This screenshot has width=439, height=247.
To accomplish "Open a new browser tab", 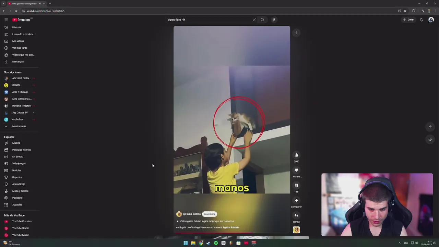I will pyautogui.click(x=50, y=3).
